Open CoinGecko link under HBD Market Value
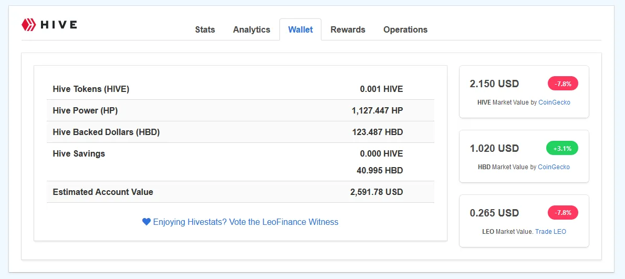The image size is (625, 279). coord(554,167)
